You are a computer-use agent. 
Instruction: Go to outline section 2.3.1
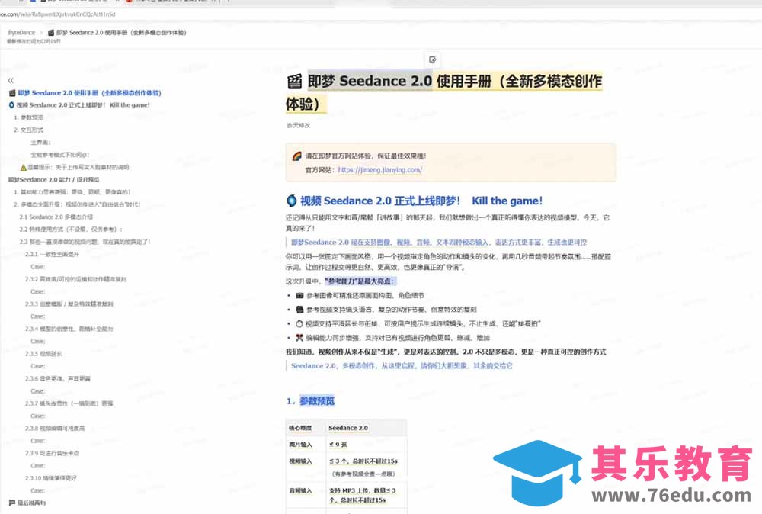click(x=52, y=254)
